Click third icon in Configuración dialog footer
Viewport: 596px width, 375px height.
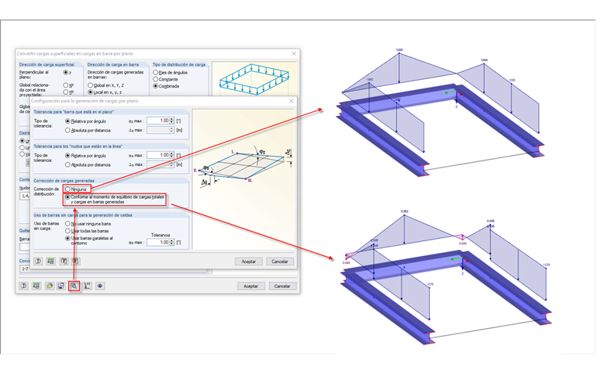pos(64,261)
